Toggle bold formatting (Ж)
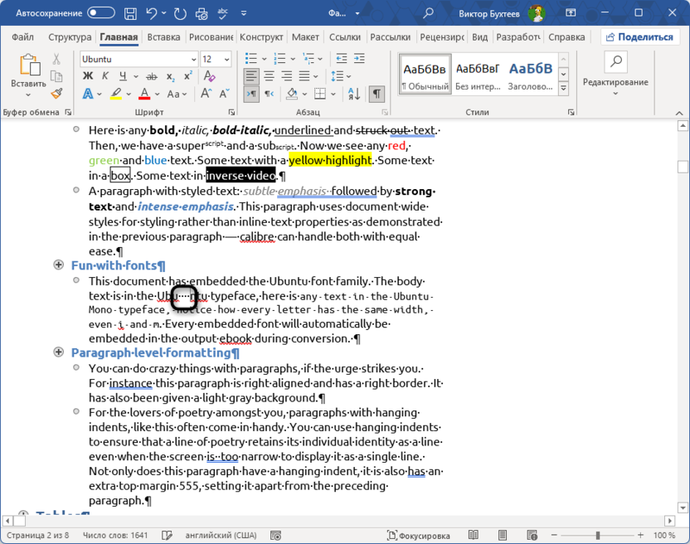690x544 pixels. tap(88, 76)
